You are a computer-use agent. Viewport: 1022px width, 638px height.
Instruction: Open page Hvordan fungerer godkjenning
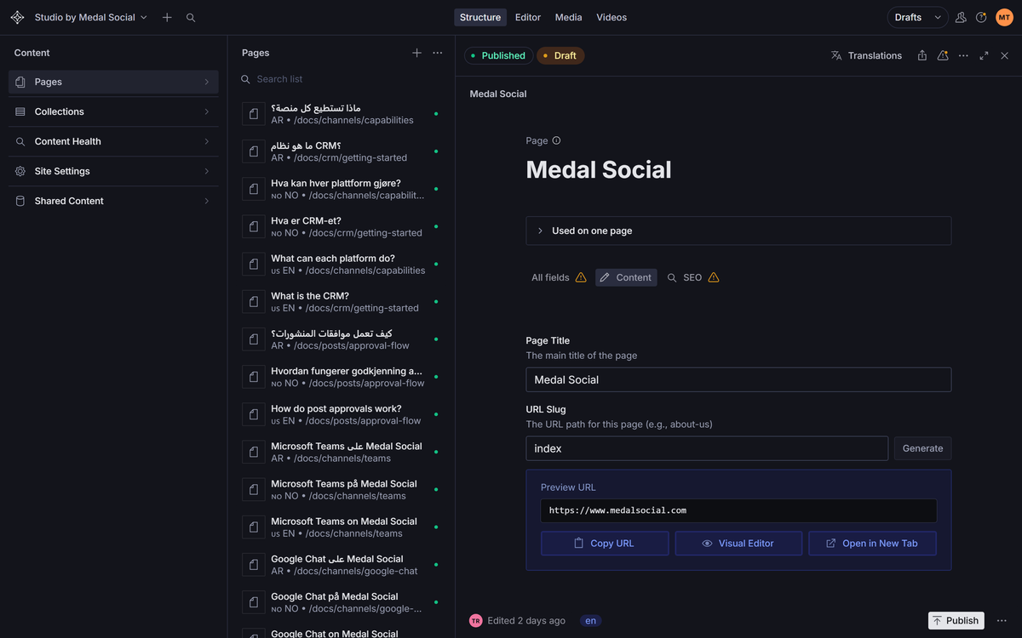(x=341, y=377)
